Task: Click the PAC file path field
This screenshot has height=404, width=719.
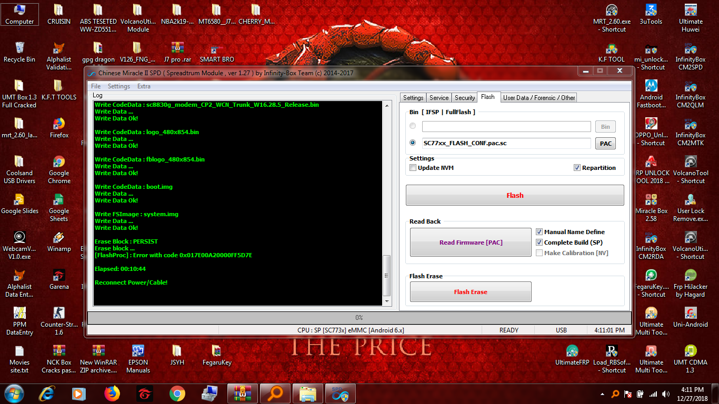Action: tap(506, 143)
